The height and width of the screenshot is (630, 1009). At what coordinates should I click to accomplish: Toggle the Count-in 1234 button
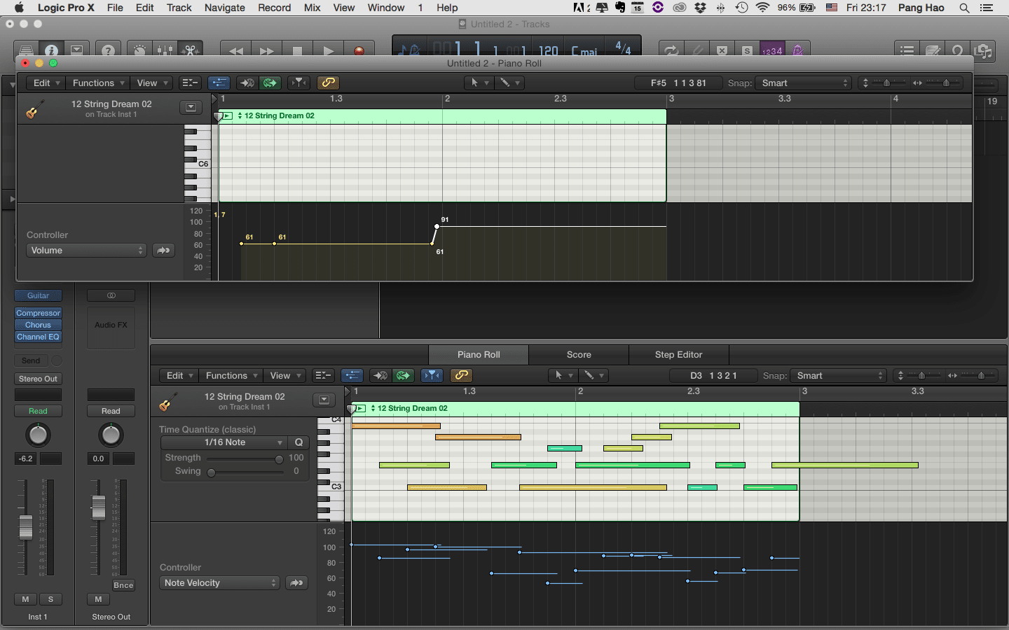772,50
